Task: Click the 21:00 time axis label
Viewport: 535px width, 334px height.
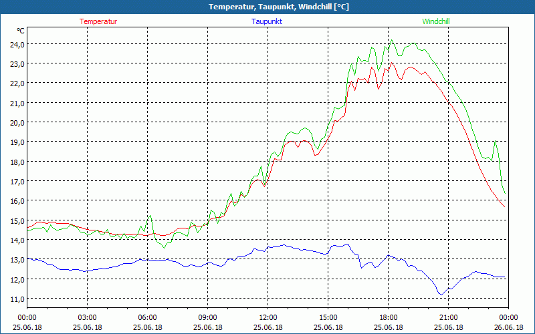Action: pos(448,318)
